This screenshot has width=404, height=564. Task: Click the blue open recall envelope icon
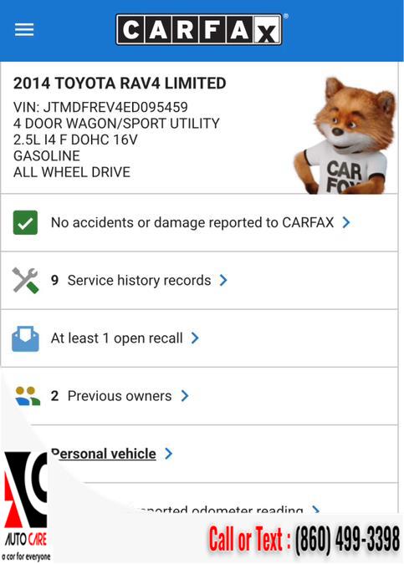click(25, 338)
